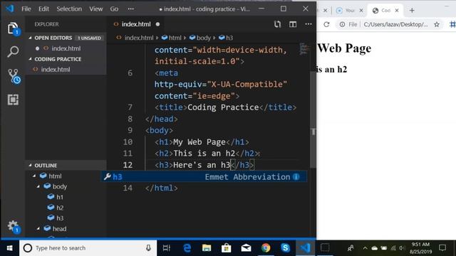Launch Microsoft Edge from taskbar

pos(187,248)
